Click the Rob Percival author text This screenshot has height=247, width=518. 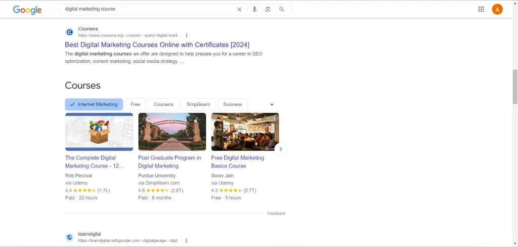[x=78, y=176]
